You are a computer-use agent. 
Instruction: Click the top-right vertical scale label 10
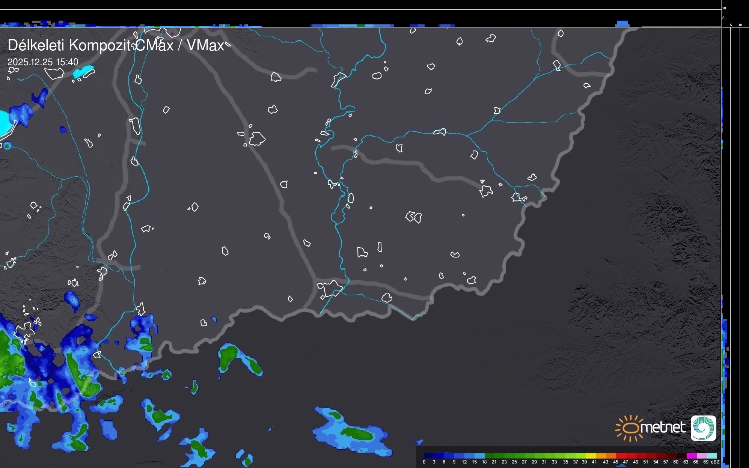[x=724, y=8]
